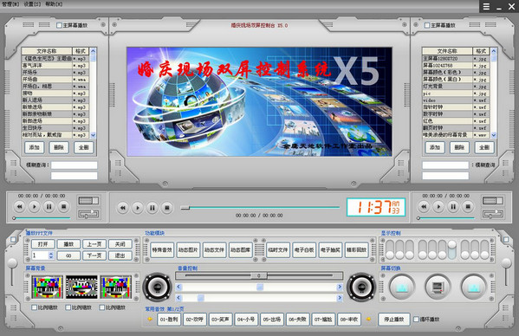Decrease the PPT page number spinner
This screenshot has height=336, width=519.
51,257
